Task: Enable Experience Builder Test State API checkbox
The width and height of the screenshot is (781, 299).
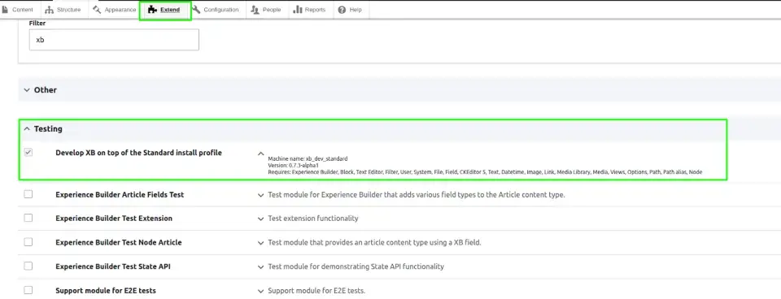Action: tap(28, 266)
